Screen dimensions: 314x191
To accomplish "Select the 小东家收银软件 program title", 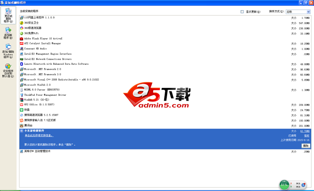I will point(34,131).
